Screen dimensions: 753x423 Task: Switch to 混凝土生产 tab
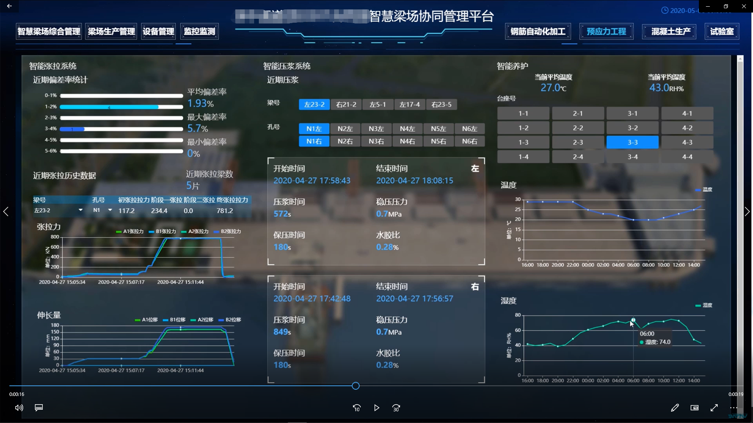[x=670, y=32]
